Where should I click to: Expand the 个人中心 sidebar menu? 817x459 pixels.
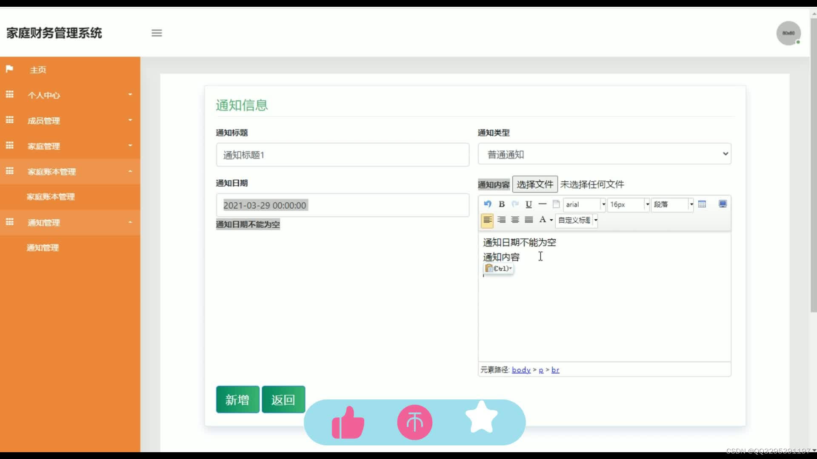click(70, 95)
